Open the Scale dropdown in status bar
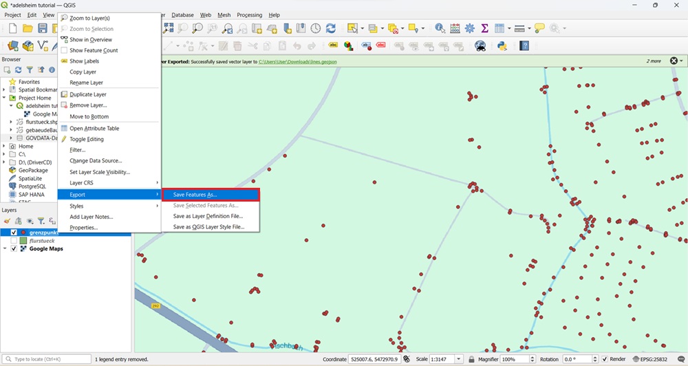The height and width of the screenshot is (366, 688). [459, 359]
